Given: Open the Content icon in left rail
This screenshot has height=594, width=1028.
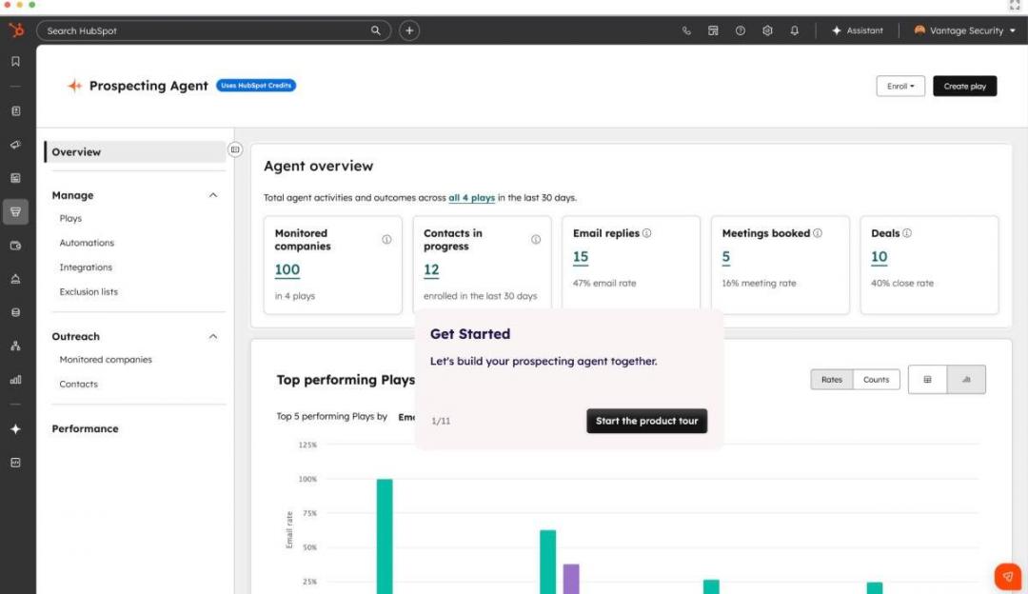Looking at the screenshot, I should [x=16, y=178].
